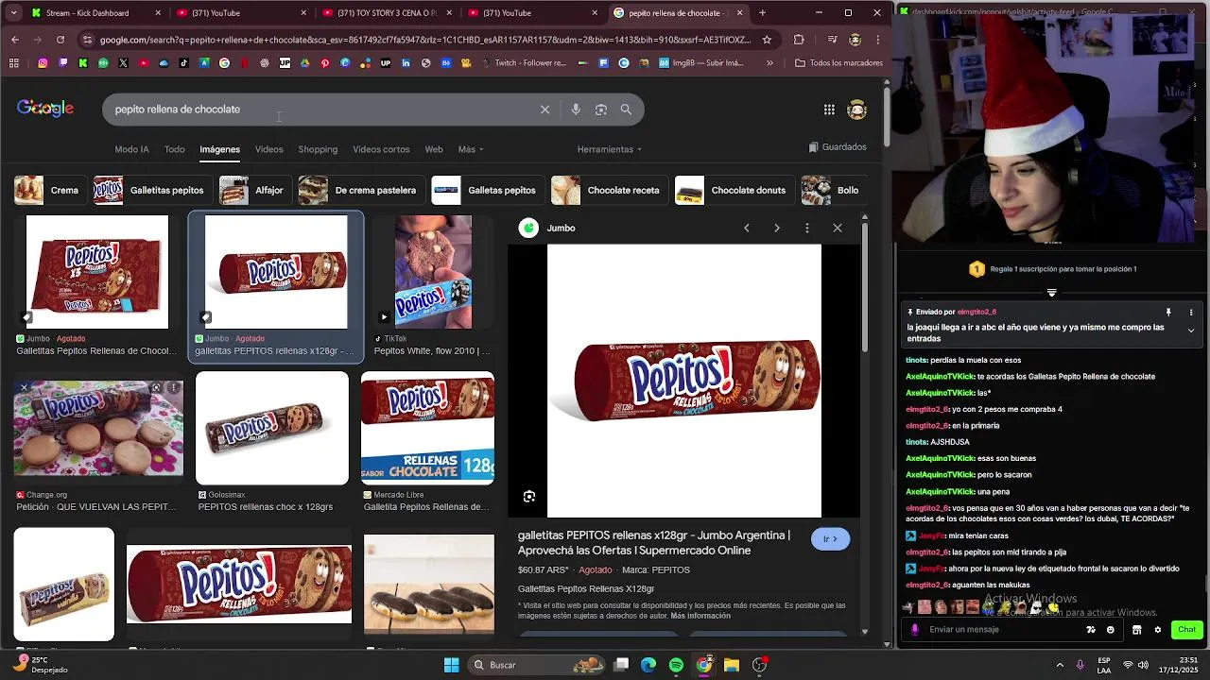Open Chrome three-dot menu

[878, 40]
